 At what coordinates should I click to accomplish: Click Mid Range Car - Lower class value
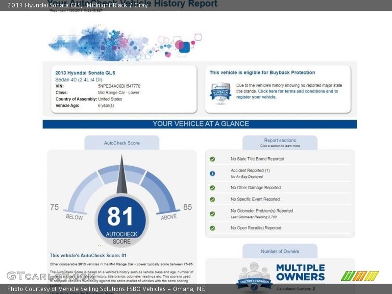click(119, 93)
